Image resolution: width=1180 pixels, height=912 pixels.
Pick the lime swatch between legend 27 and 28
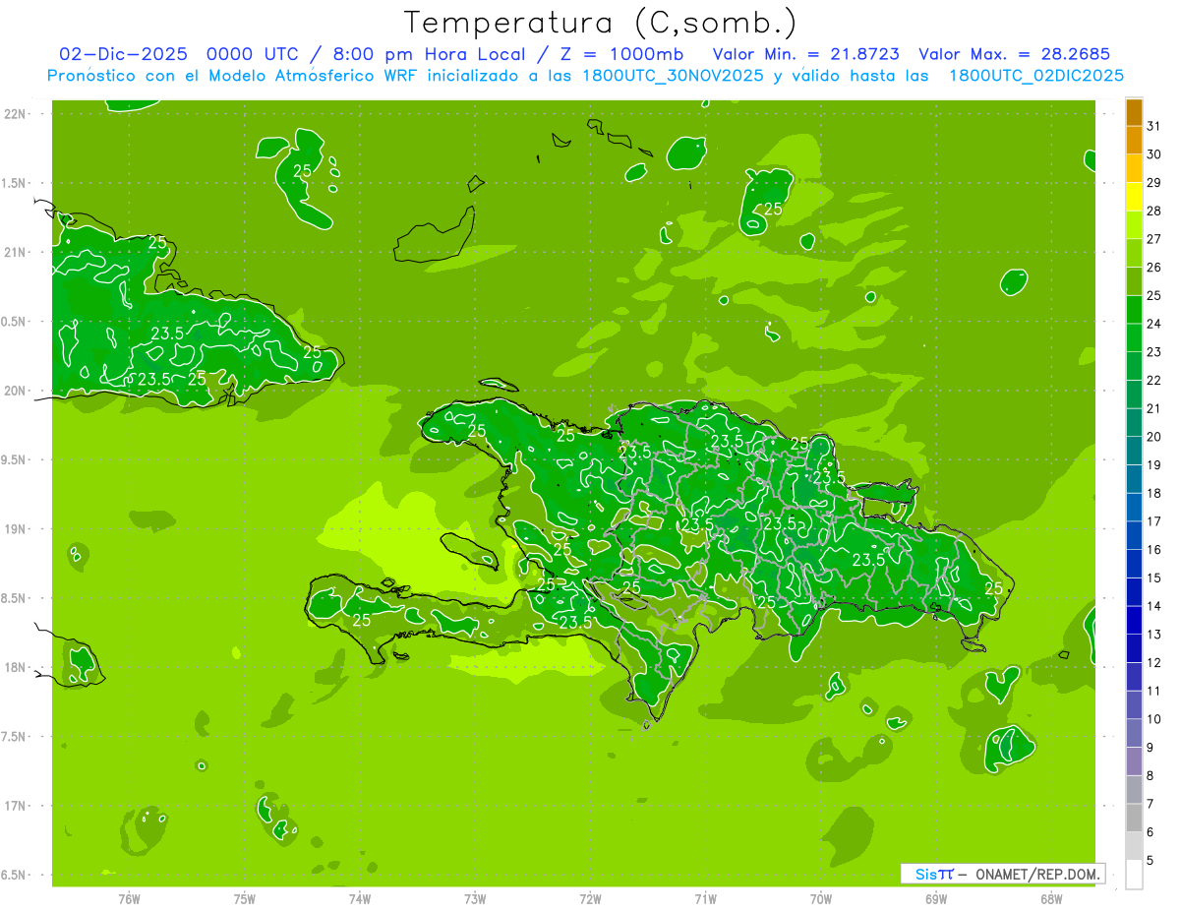click(x=1134, y=225)
